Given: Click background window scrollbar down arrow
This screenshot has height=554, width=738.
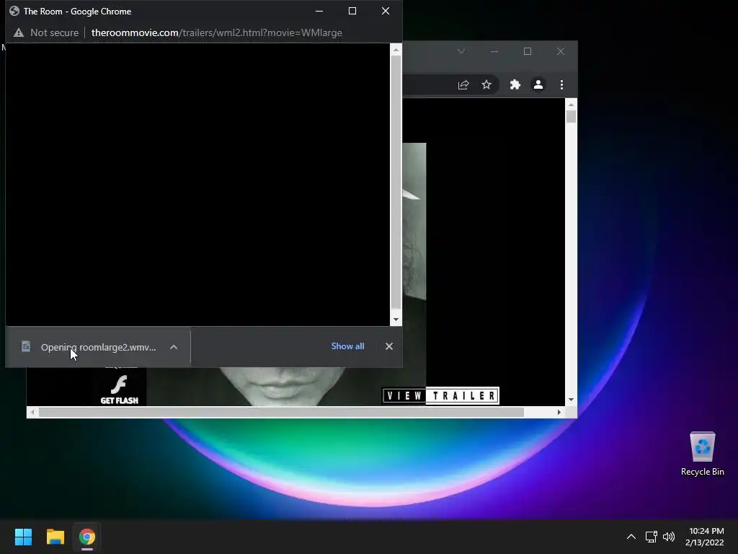Looking at the screenshot, I should pos(571,400).
